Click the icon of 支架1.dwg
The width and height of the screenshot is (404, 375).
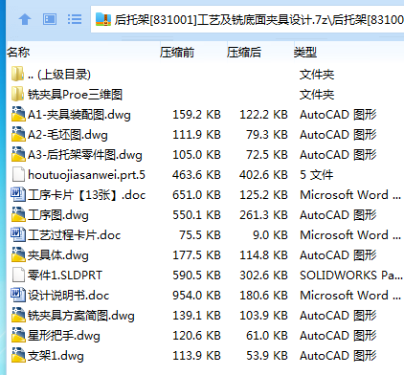coord(18,355)
